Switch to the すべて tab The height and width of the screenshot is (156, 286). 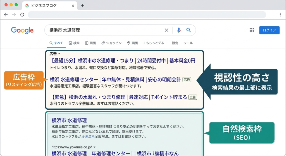(56, 43)
